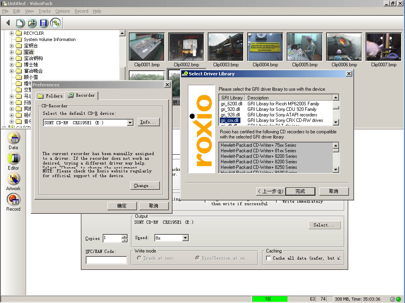Click the back arrow toolbar icon
405x303 pixels.
[8, 23]
